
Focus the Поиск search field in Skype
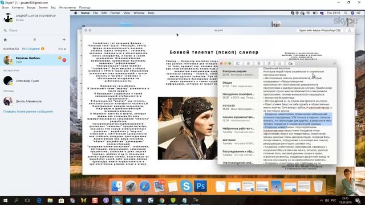pos(35,30)
